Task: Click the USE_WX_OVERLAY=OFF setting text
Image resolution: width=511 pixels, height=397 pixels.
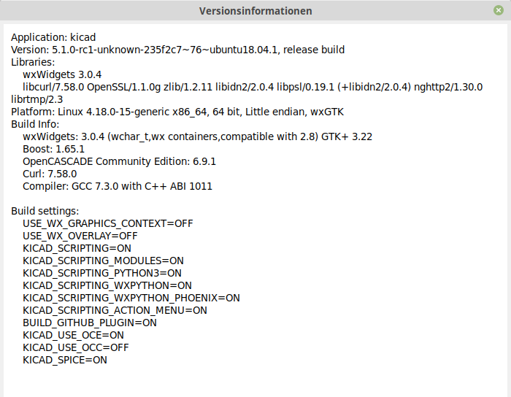Action: [x=80, y=236]
